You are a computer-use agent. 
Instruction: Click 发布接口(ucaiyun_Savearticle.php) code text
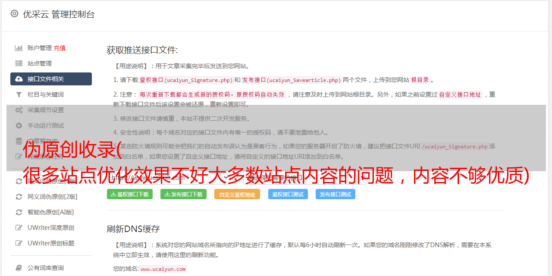tap(292, 80)
